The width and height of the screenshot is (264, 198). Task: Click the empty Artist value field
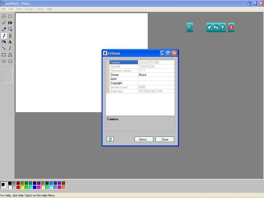tap(156, 79)
